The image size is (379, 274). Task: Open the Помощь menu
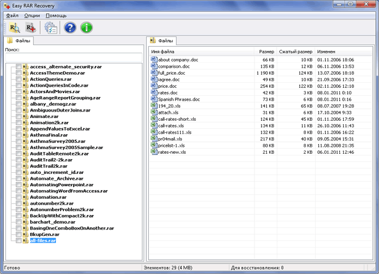[56, 16]
